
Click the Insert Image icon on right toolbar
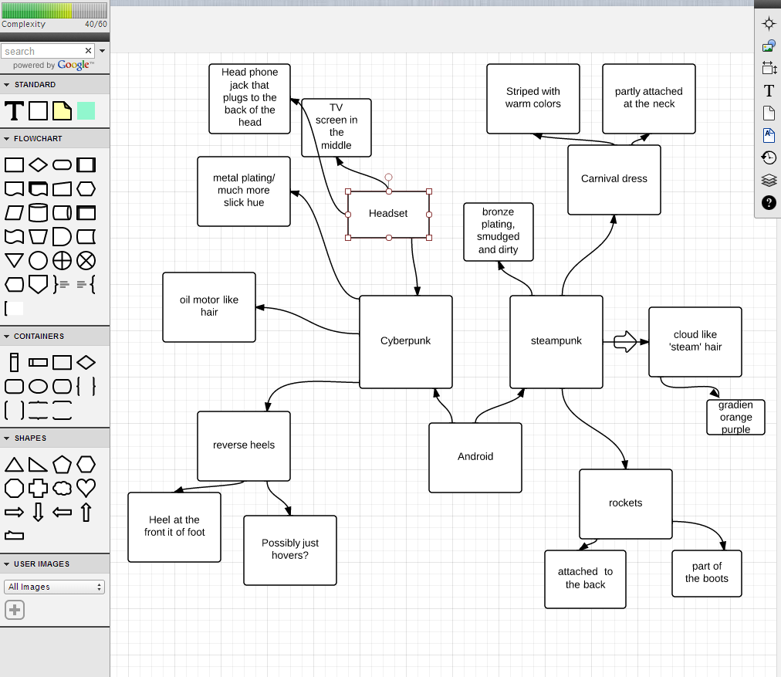769,46
